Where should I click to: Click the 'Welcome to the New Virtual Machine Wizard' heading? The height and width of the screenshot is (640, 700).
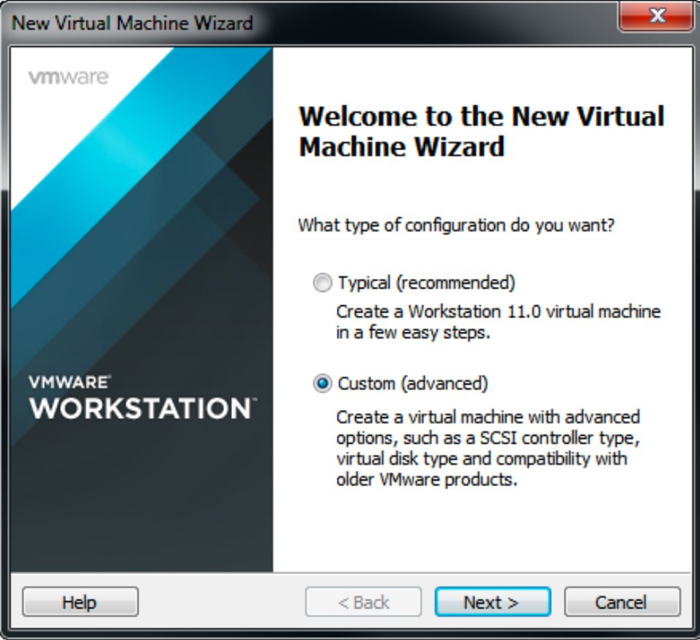pyautogui.click(x=482, y=131)
